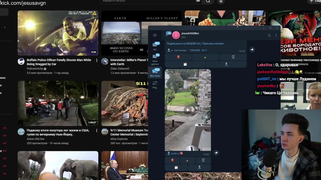Click the 1:40:57 duration badge on thumbnail
Image resolution: width=321 pixels, height=180 pixels.
click(92, 122)
